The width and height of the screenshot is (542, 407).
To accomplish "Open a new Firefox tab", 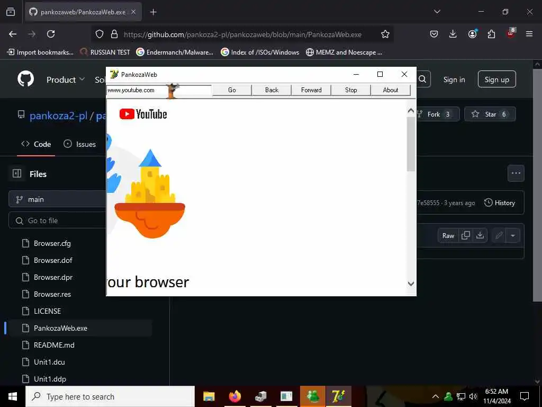I will tap(153, 12).
